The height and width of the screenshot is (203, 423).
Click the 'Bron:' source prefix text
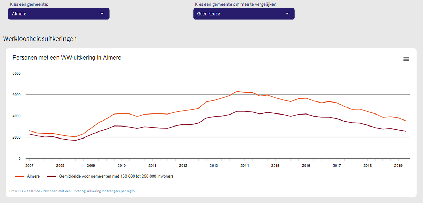coord(13,191)
